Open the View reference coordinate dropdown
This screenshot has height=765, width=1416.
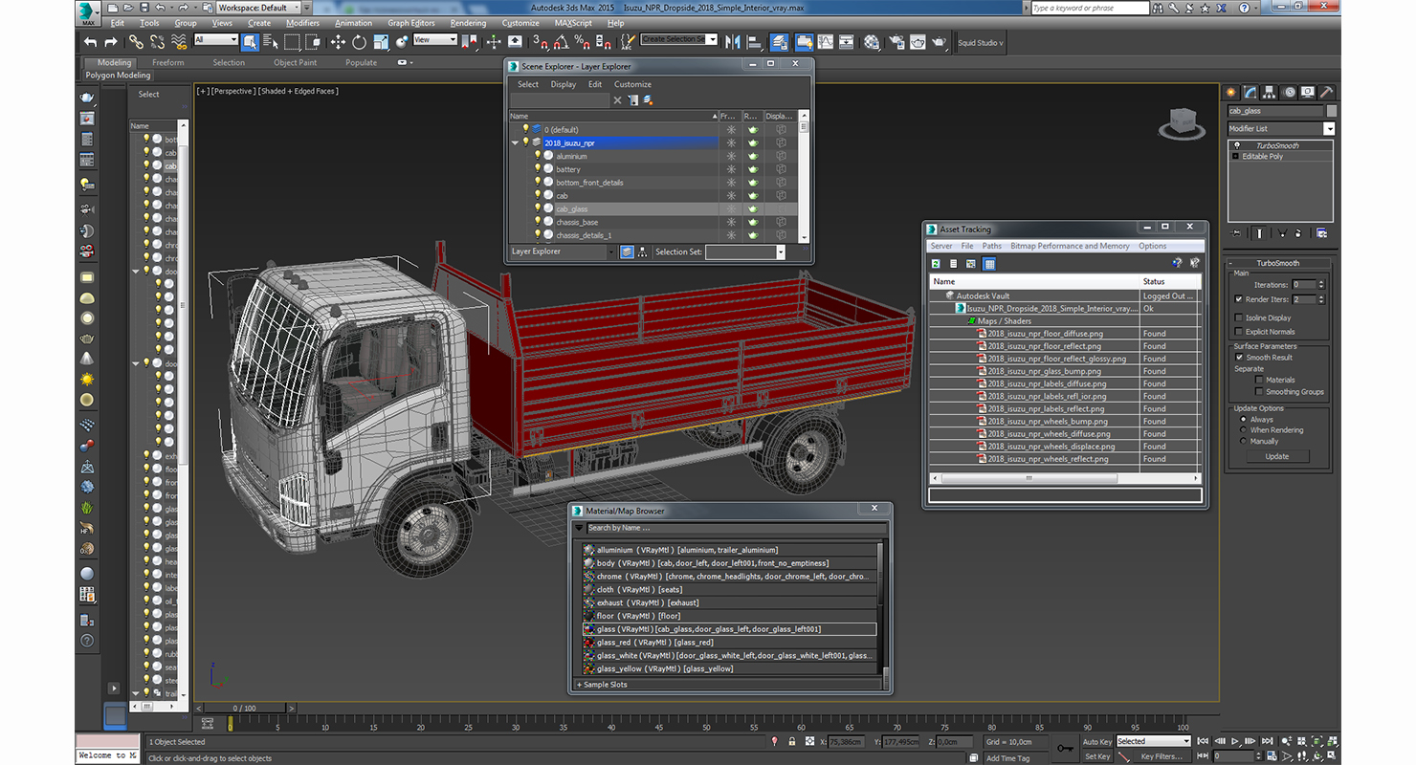434,39
